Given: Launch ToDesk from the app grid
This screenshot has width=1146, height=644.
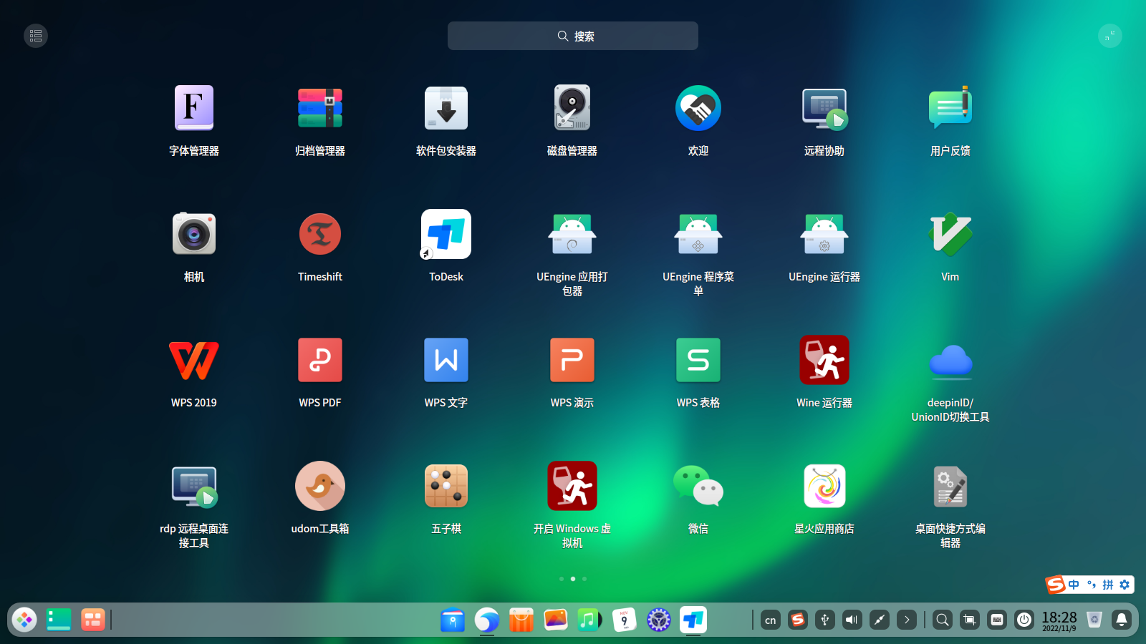Looking at the screenshot, I should (446, 234).
